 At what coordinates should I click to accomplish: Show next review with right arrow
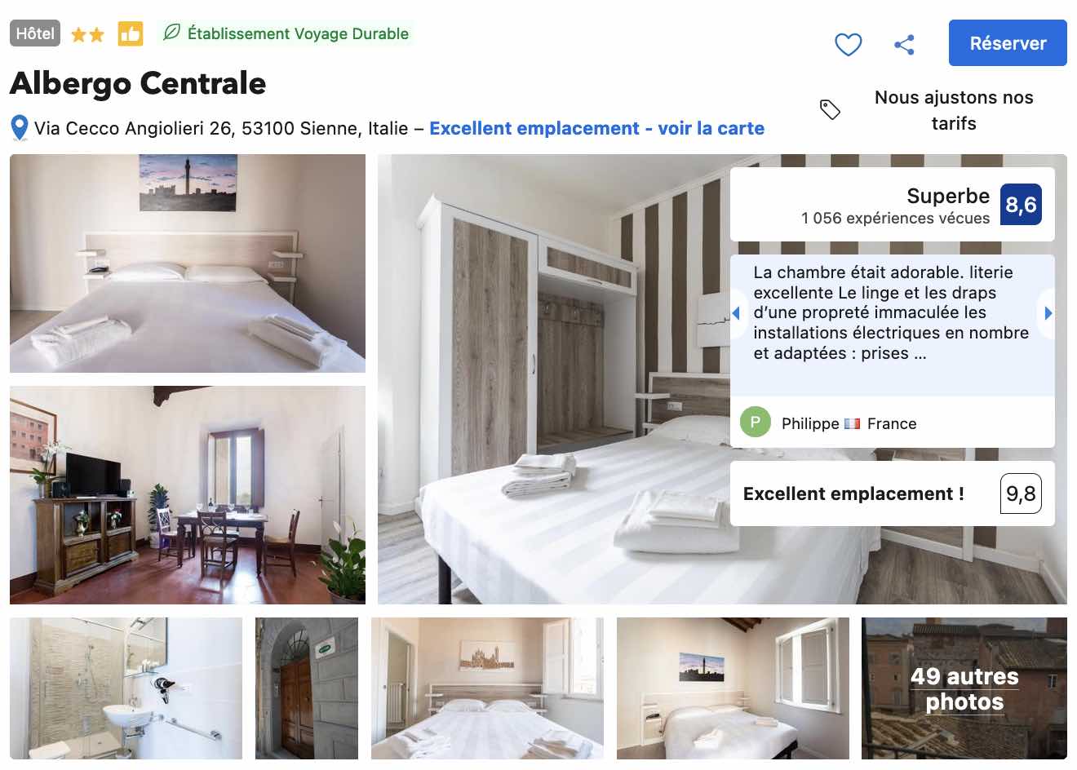tap(1048, 313)
